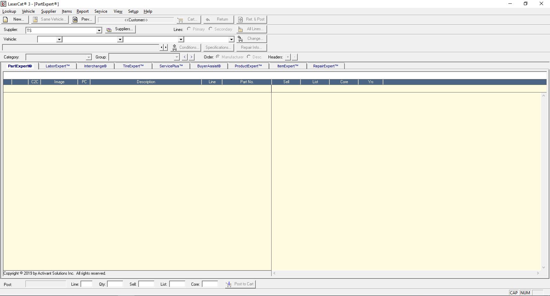Click the Sell price input field
The height and width of the screenshot is (296, 550).
click(x=146, y=284)
